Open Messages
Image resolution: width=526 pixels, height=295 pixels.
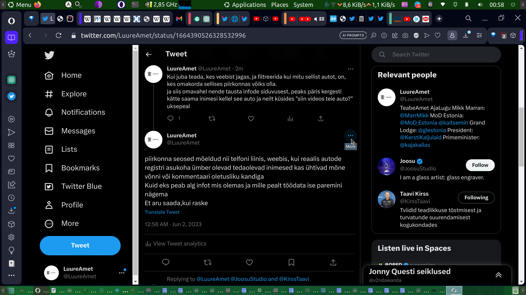point(70,131)
